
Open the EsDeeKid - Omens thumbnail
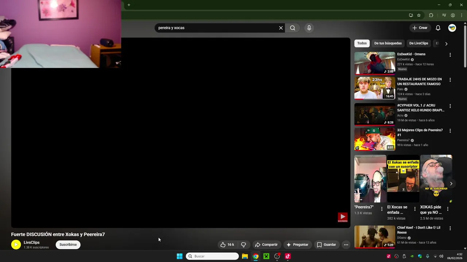pos(375,63)
